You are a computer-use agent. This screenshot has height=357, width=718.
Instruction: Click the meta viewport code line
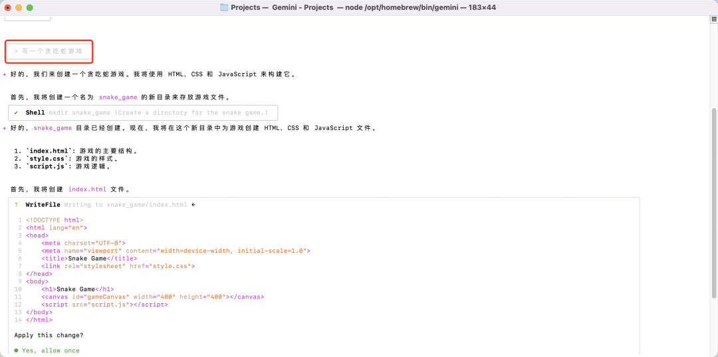(x=176, y=251)
